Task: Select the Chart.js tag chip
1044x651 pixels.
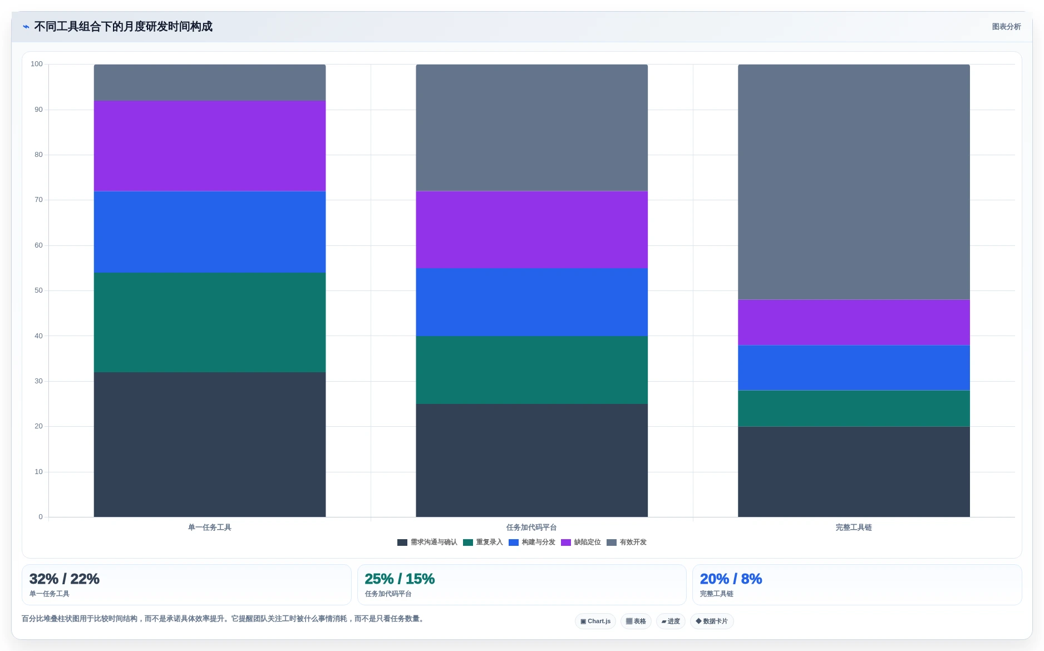Action: click(x=595, y=622)
